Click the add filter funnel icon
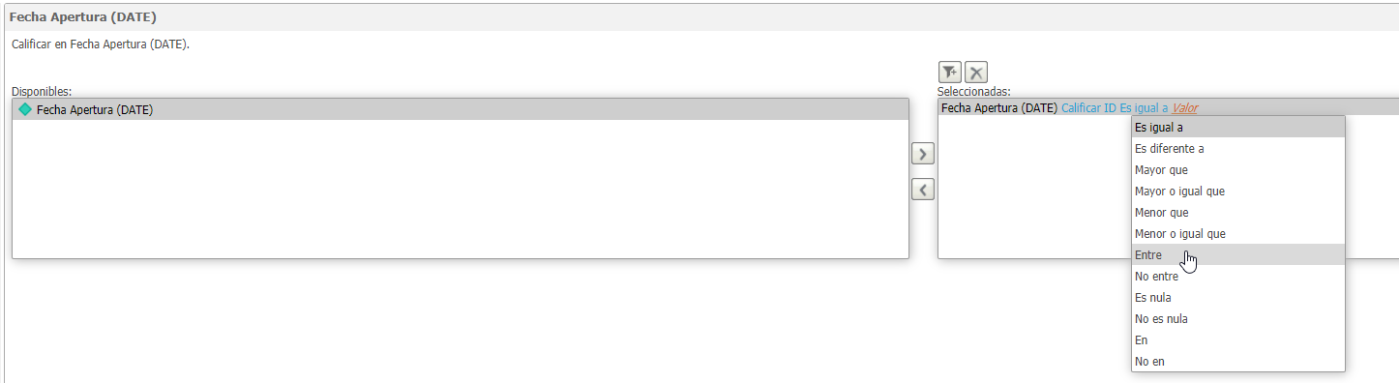1399x383 pixels. click(x=950, y=73)
